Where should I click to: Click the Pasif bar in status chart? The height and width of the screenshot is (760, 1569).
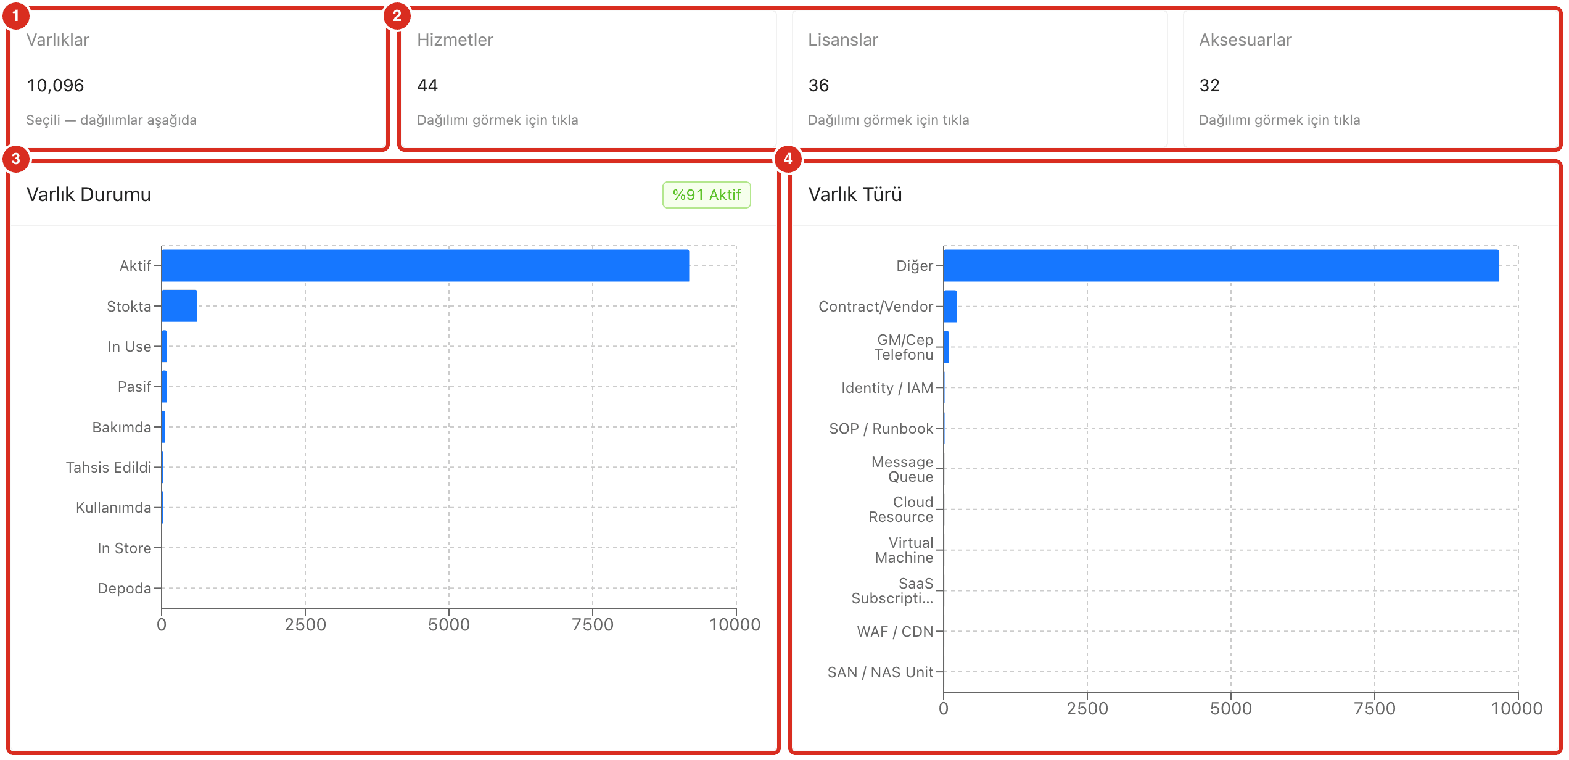pos(165,387)
